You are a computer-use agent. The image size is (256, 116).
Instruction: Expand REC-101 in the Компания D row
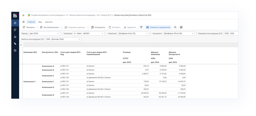point(61,70)
